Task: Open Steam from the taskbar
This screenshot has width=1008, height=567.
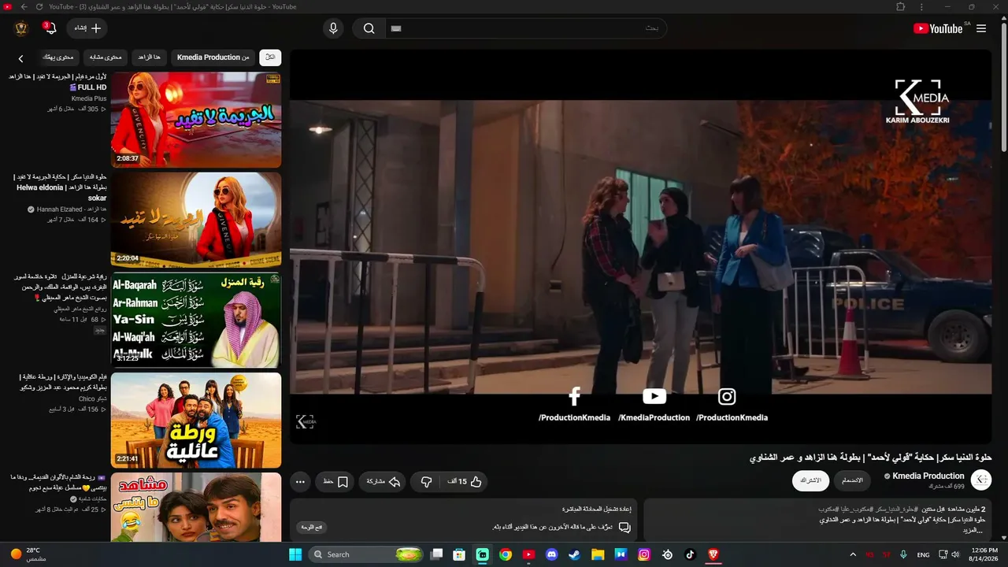Action: point(575,554)
